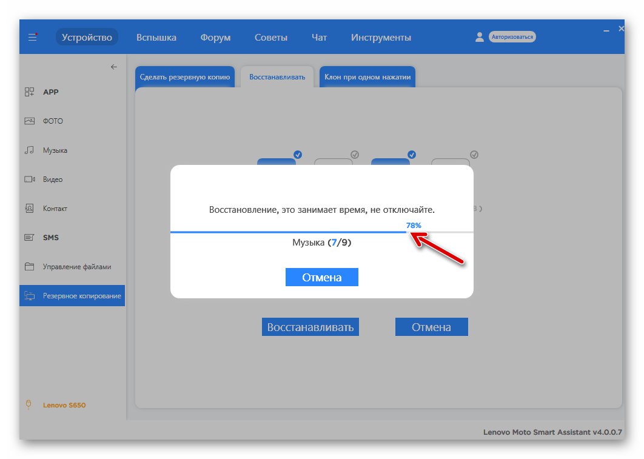Select APP in sidebar
644x459 pixels.
click(51, 92)
